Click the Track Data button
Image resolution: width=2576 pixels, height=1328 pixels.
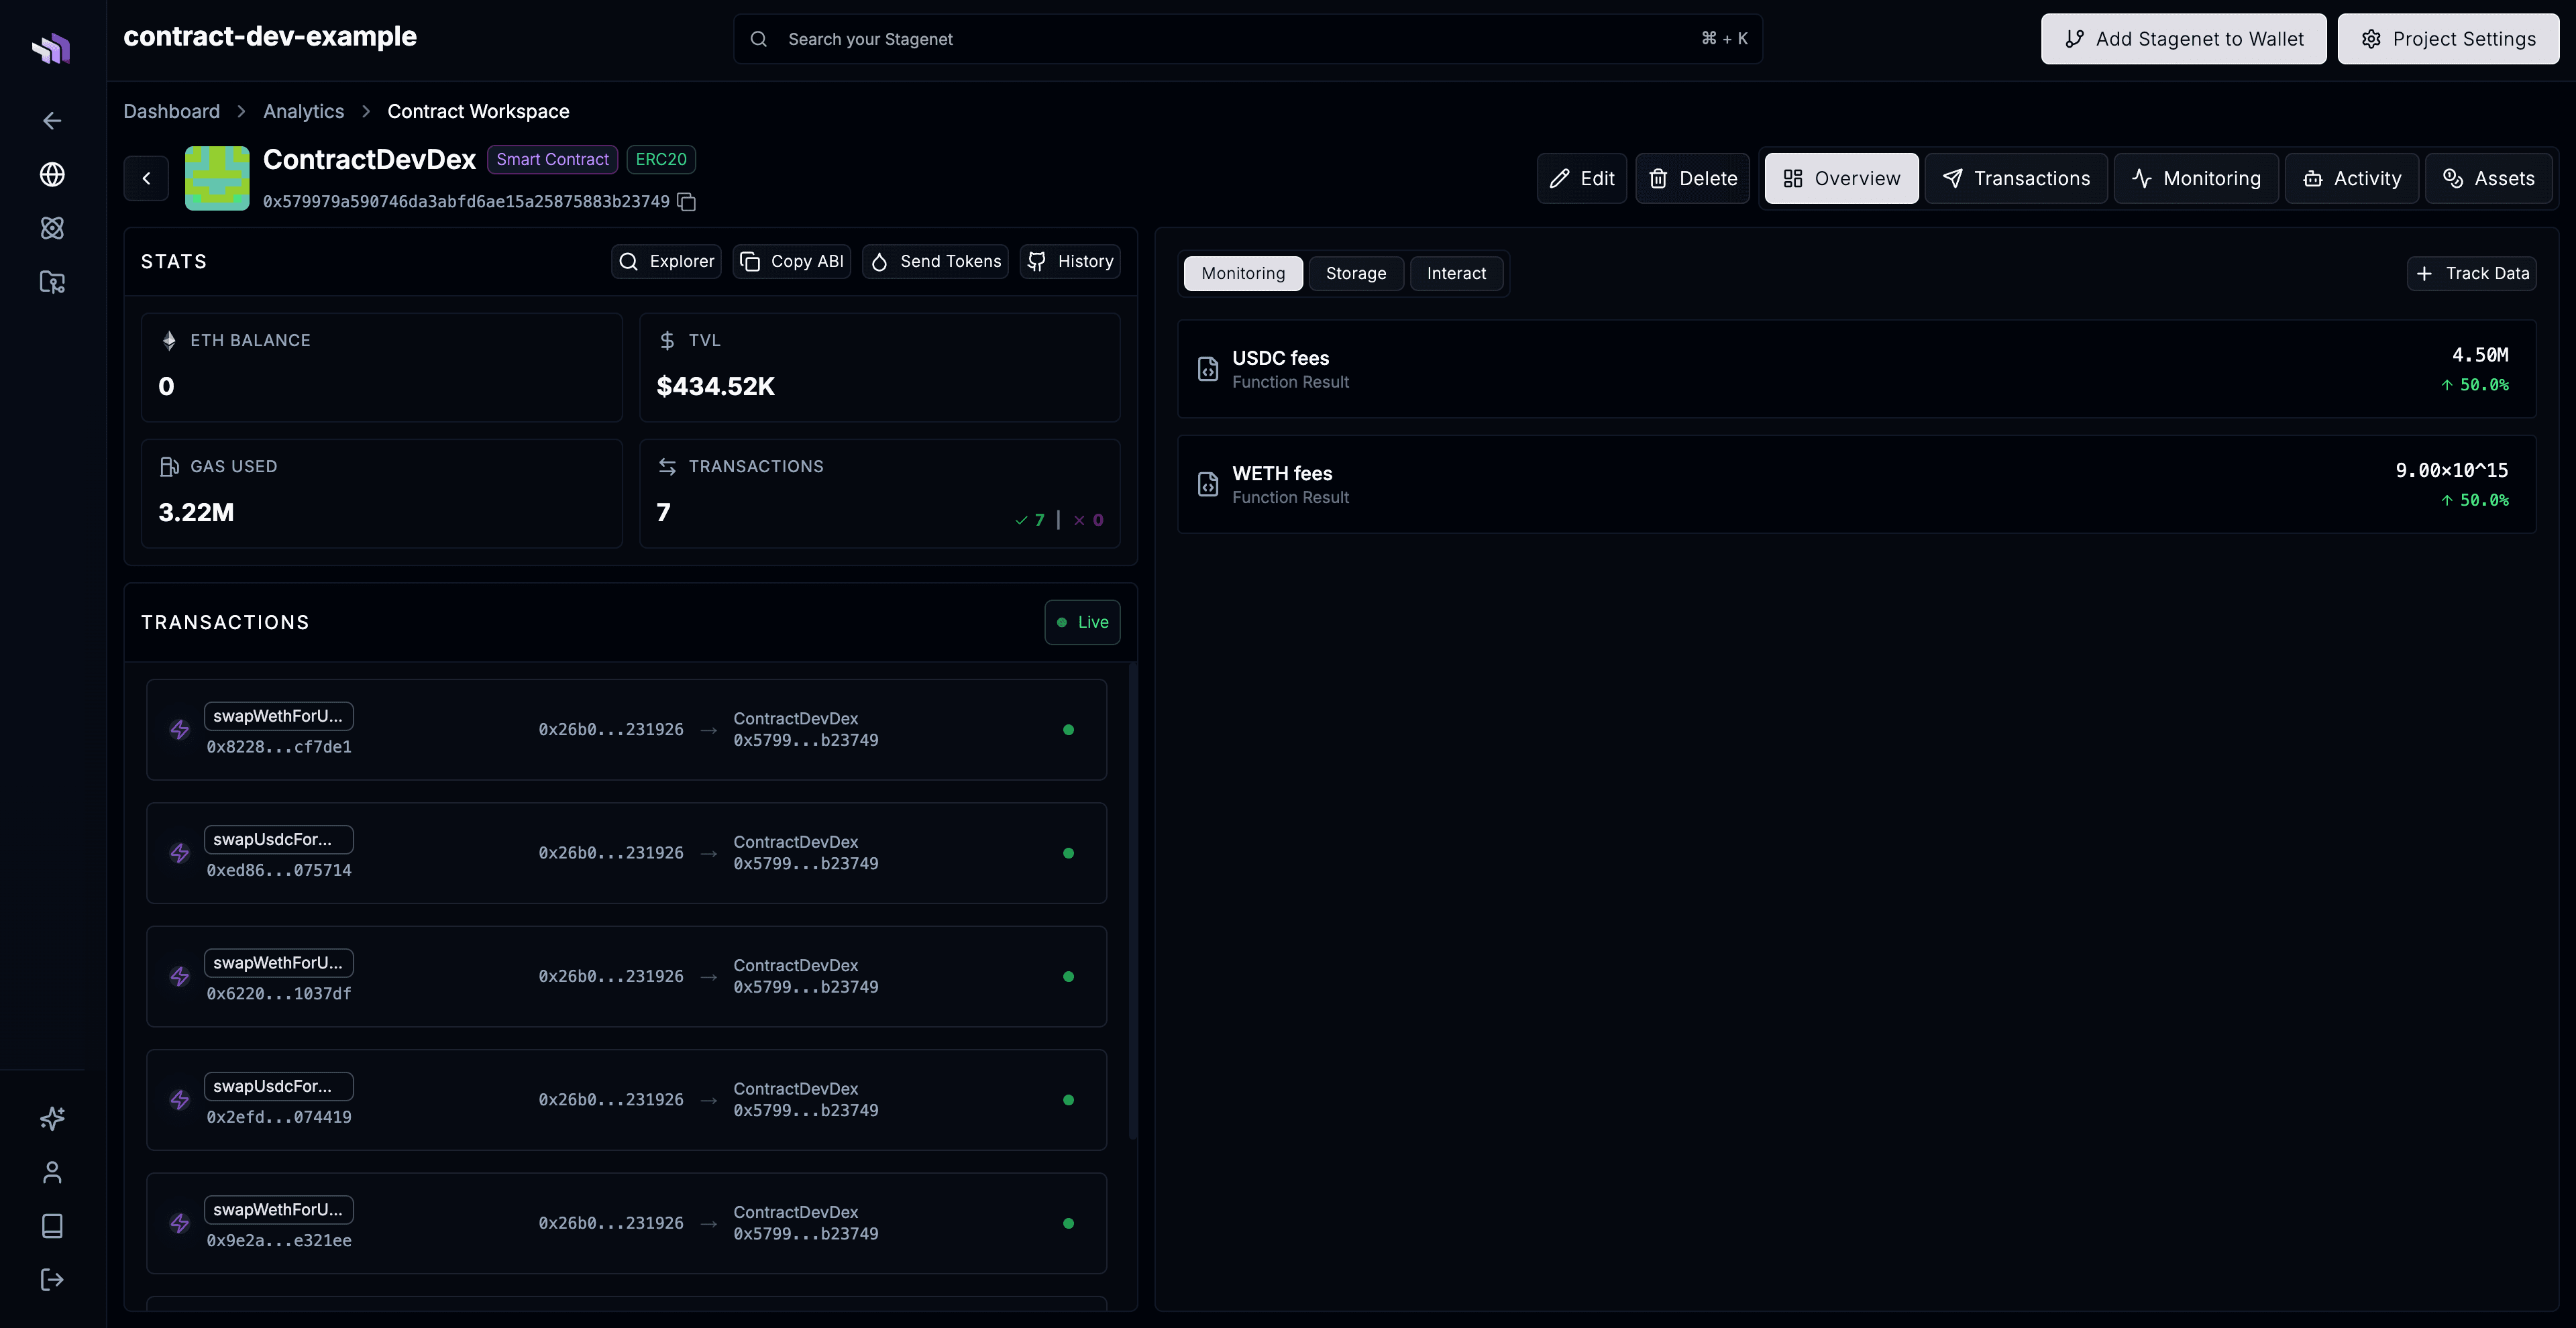[x=2471, y=273]
